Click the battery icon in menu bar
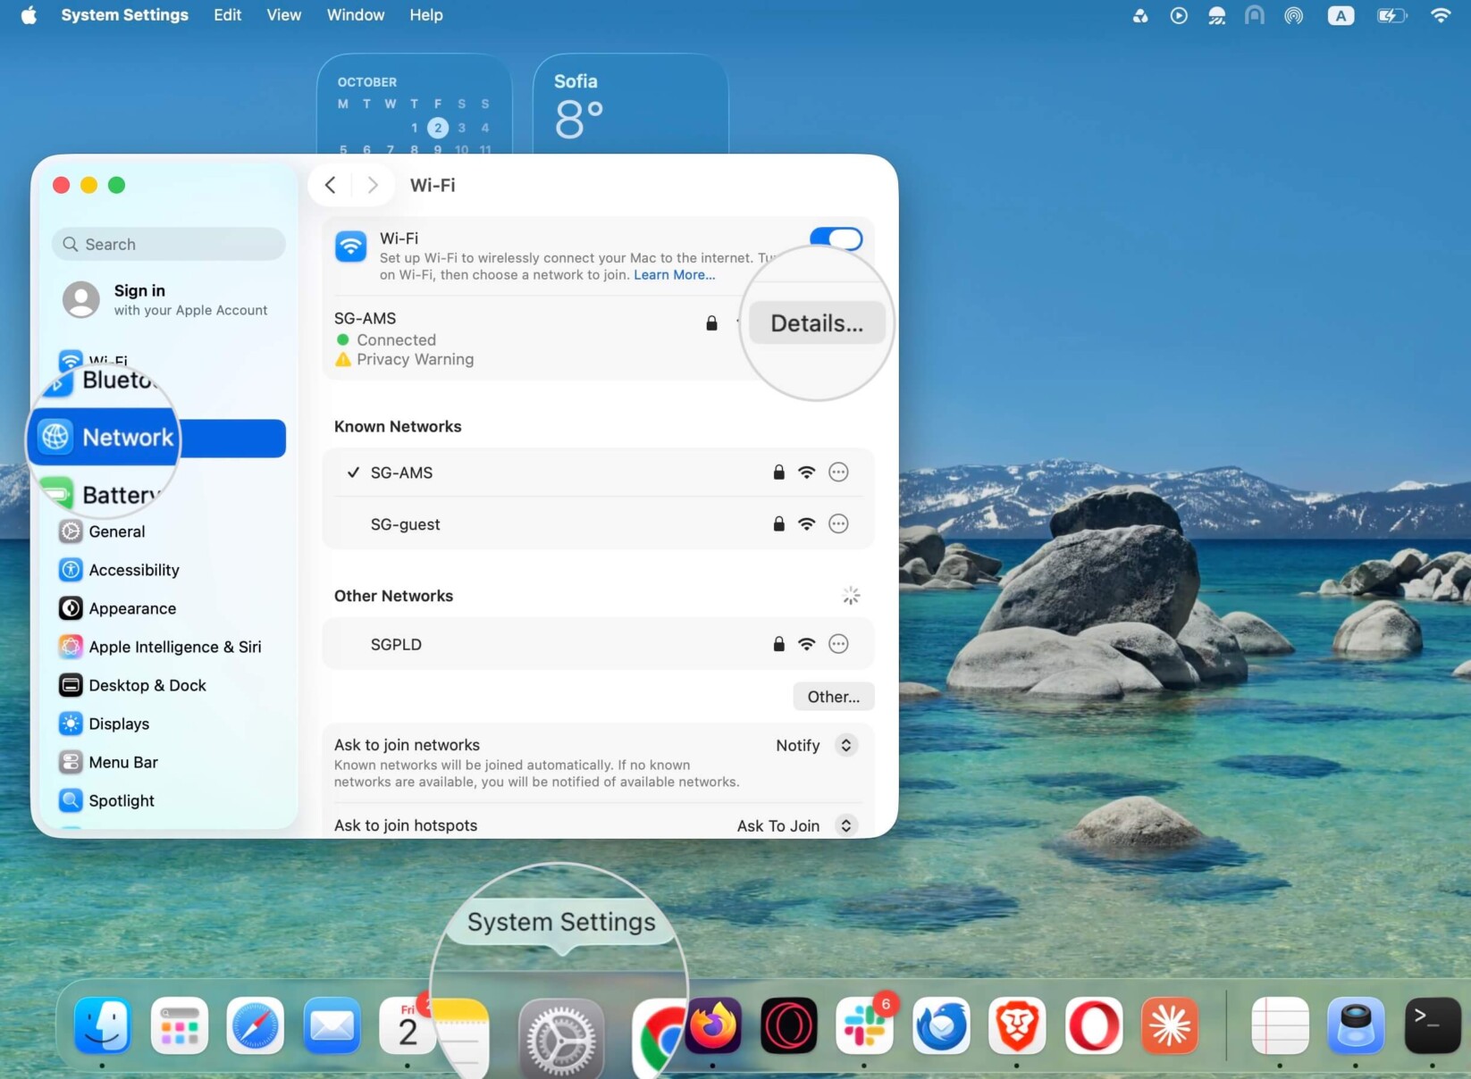The width and height of the screenshot is (1471, 1079). pos(1391,15)
